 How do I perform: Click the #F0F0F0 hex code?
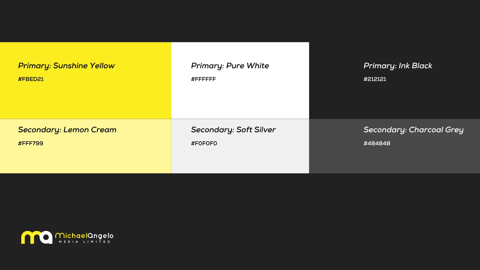[x=204, y=143]
